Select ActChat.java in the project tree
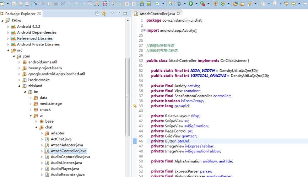 pyautogui.click(x=61, y=139)
